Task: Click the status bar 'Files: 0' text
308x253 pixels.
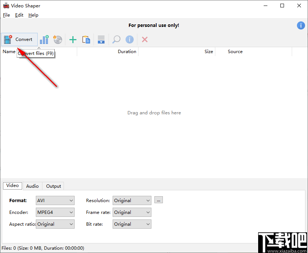Action: (x=43, y=248)
